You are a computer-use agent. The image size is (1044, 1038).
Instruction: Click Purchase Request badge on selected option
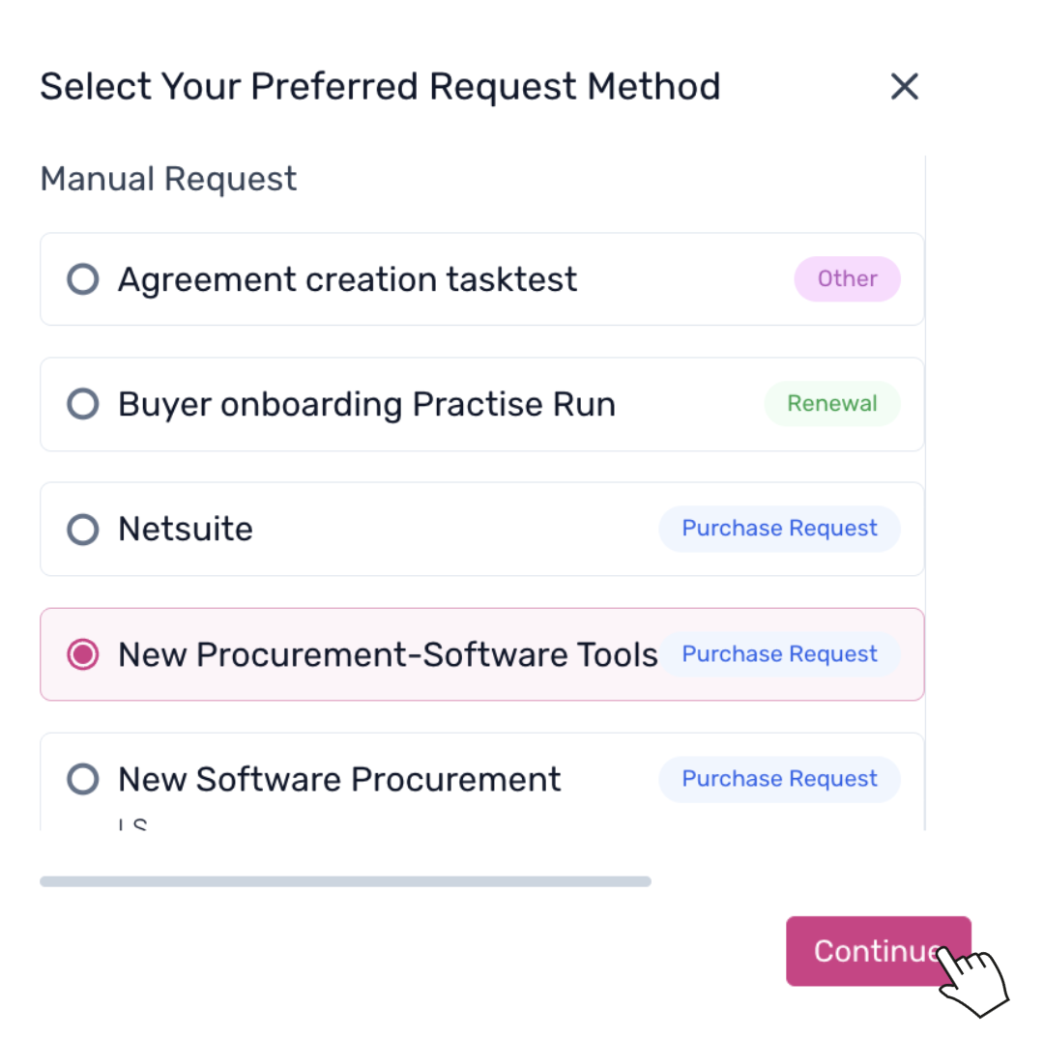(779, 654)
